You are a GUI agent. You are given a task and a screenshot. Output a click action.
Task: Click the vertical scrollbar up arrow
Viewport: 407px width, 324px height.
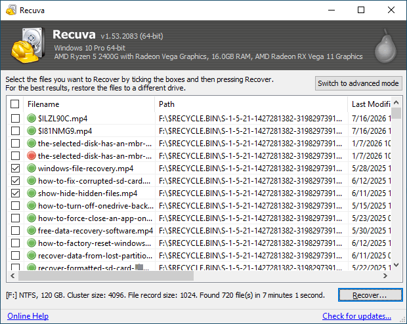(396, 102)
